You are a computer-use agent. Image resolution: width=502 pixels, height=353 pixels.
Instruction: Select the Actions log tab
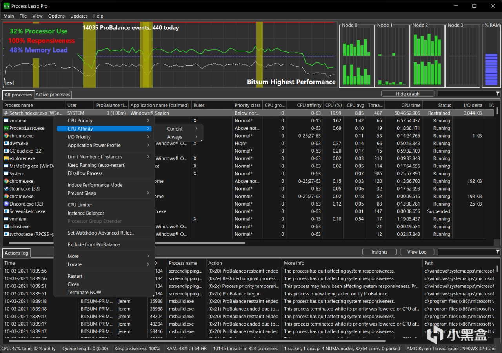point(16,253)
